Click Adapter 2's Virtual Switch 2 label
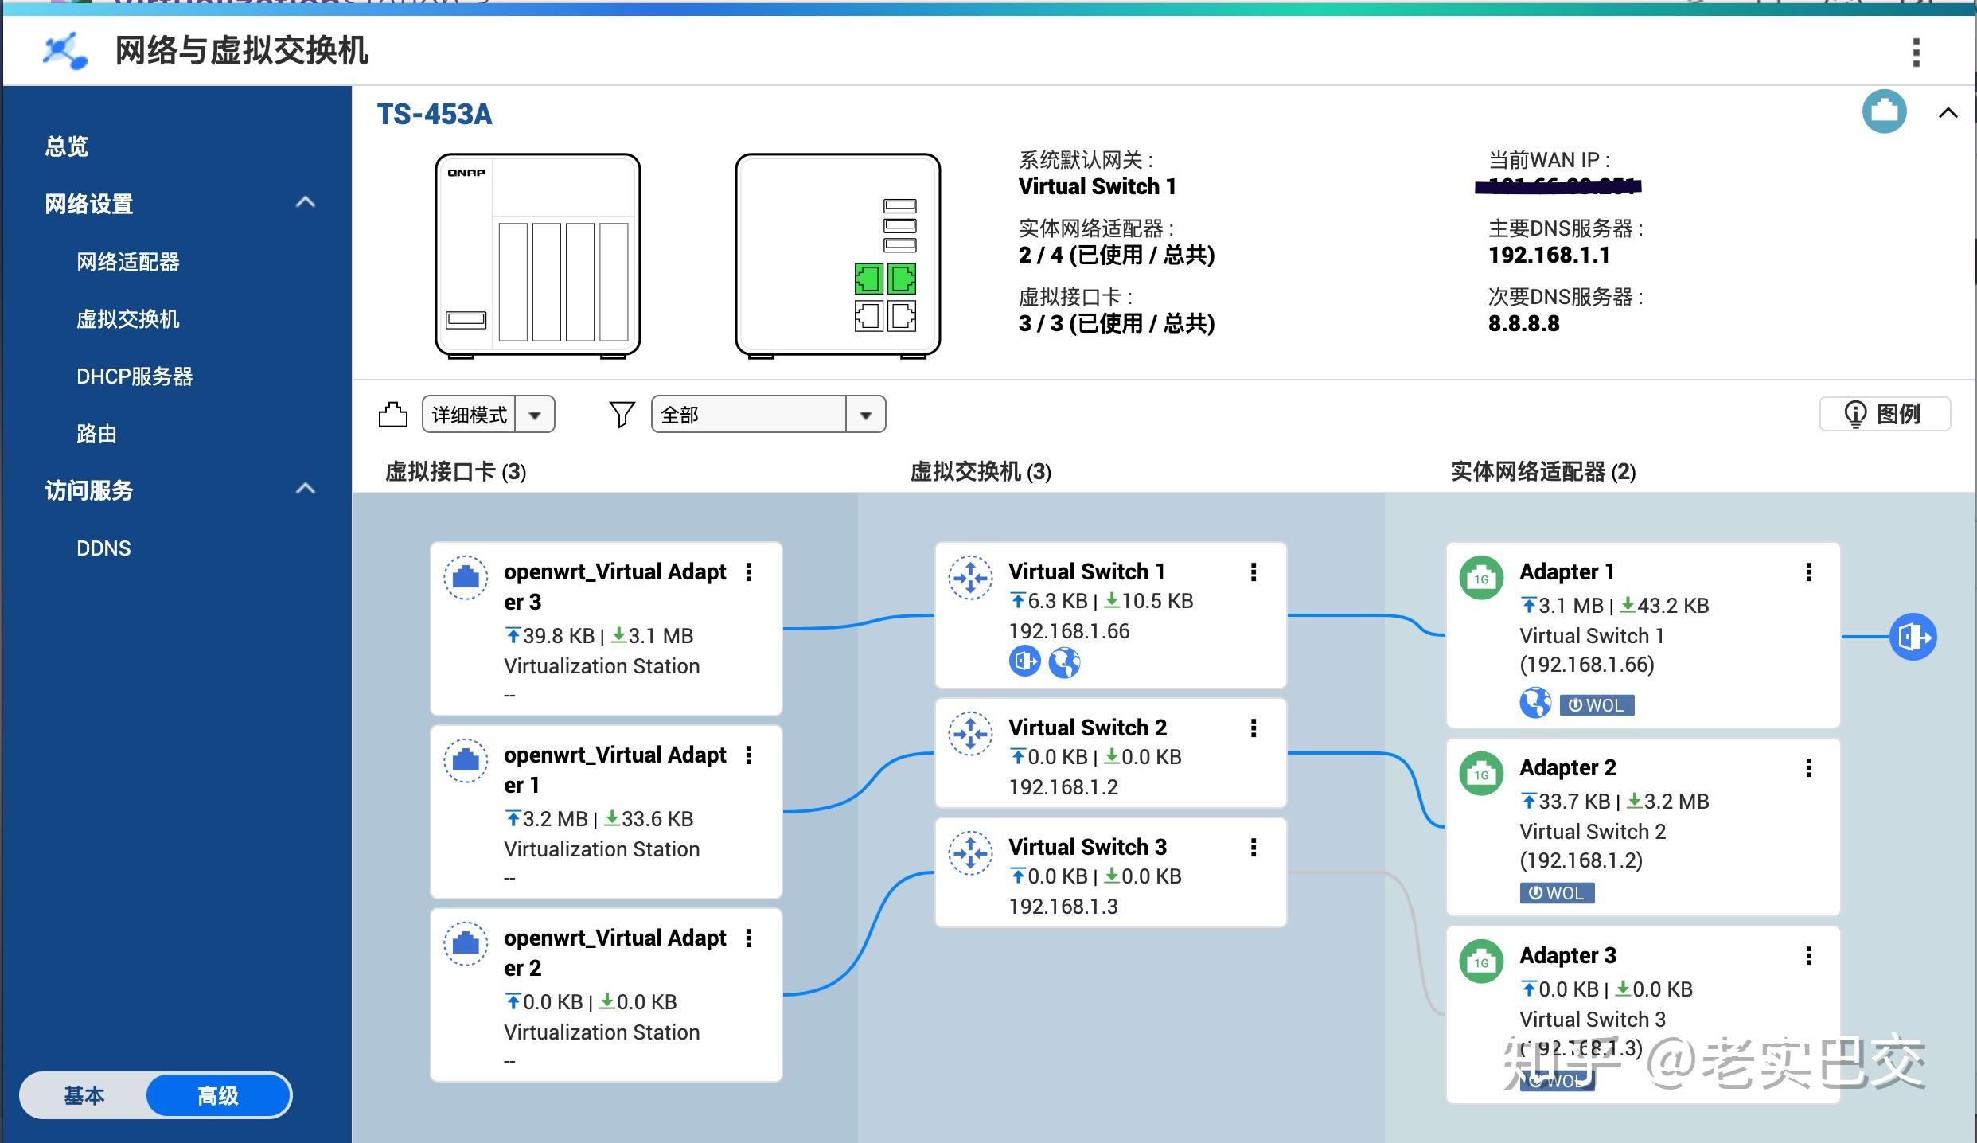Image resolution: width=1977 pixels, height=1143 pixels. (1593, 832)
